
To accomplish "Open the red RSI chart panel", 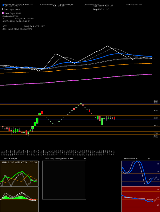I will (140, 199).
